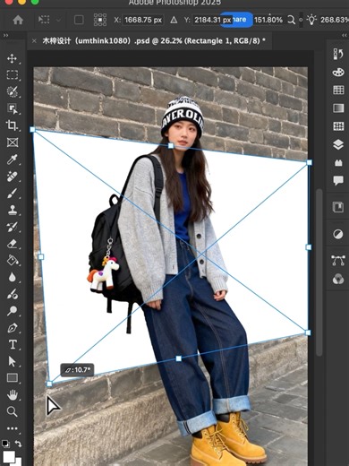The height and width of the screenshot is (466, 349).
Task: Click the top-left transform corner handle
Action: tap(32, 129)
